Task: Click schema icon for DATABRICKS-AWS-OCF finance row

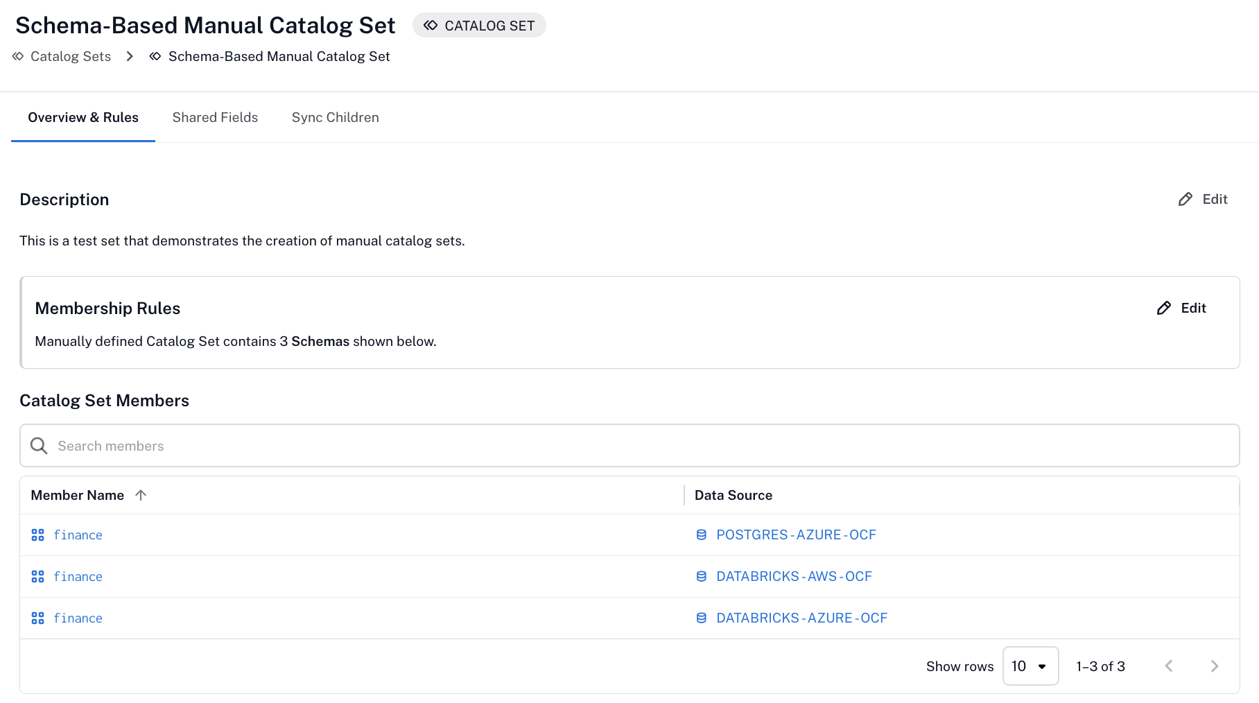Action: (37, 576)
